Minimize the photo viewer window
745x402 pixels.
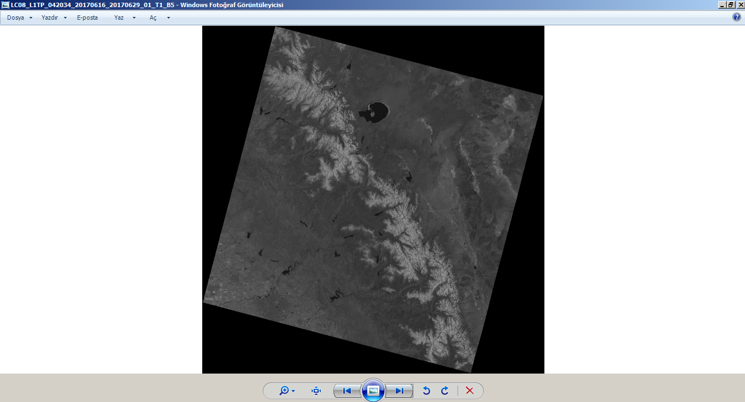click(x=723, y=4)
